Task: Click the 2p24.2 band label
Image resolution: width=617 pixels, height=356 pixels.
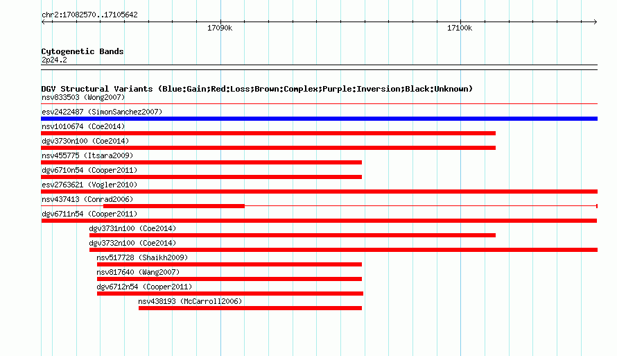Action: 54,60
